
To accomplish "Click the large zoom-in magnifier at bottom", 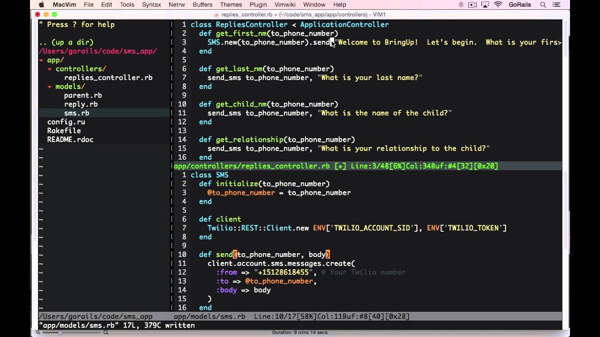I will tap(106, 332).
